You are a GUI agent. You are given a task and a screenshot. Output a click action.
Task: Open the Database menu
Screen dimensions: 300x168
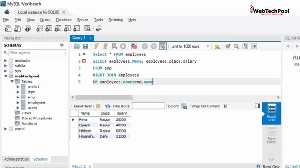pos(64,20)
